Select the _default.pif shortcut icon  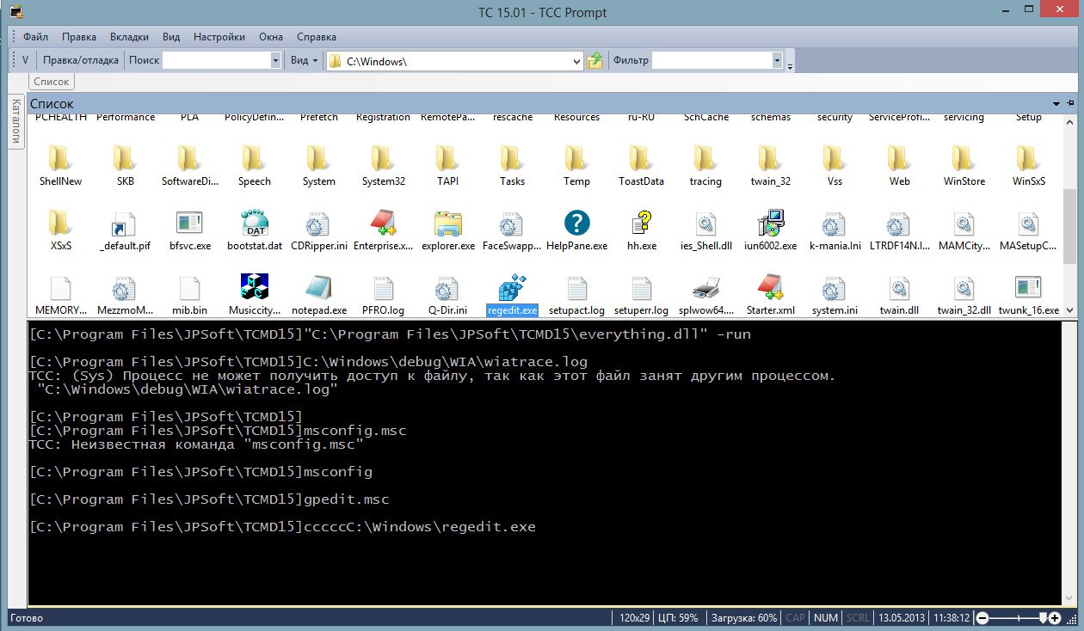point(125,224)
